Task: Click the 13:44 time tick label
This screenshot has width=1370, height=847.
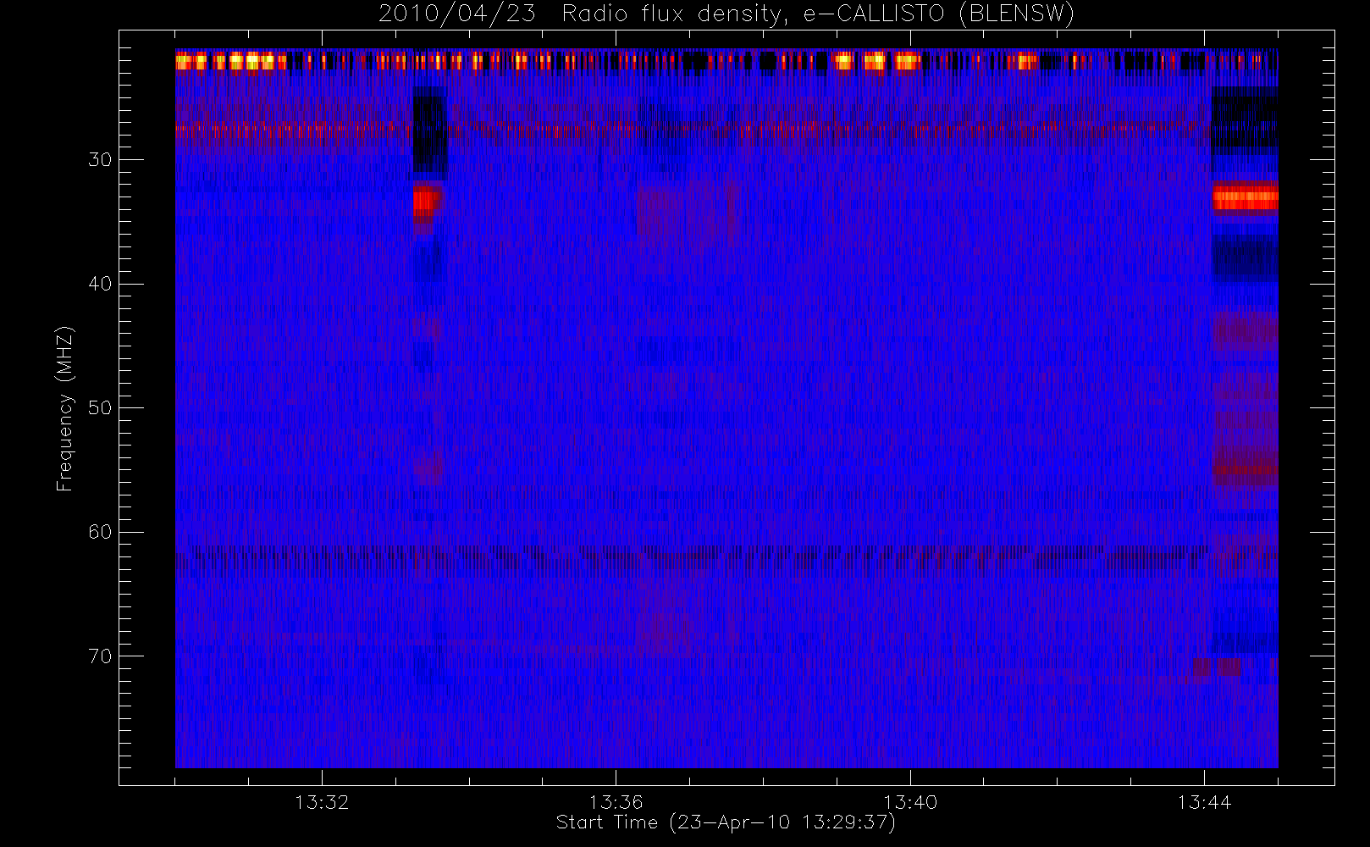Action: 1204,802
